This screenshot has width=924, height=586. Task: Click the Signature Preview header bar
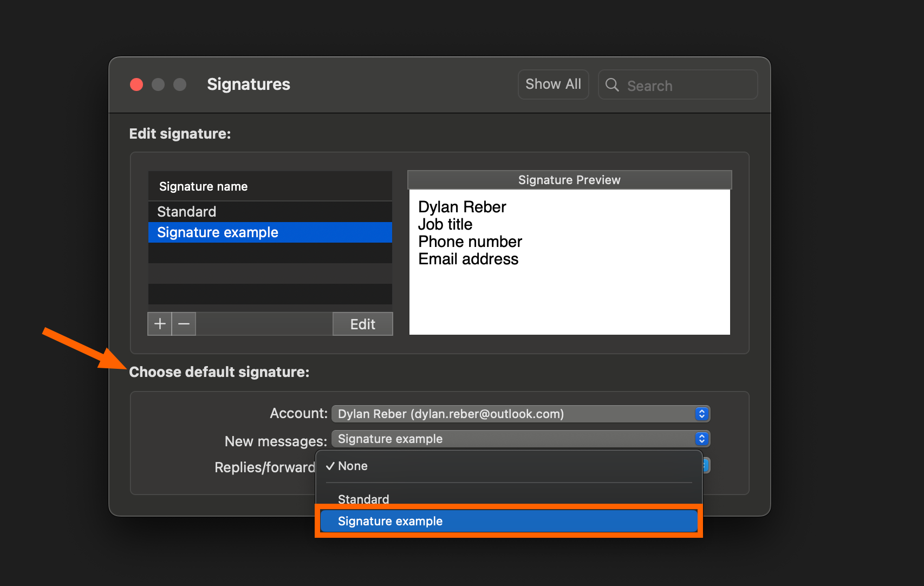coord(569,180)
